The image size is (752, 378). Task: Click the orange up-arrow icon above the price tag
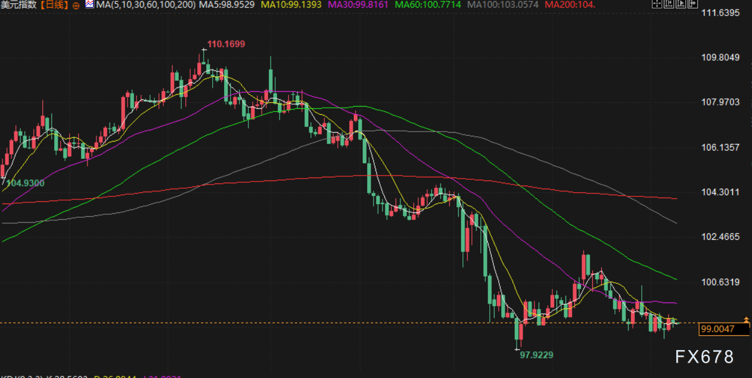coord(746,320)
